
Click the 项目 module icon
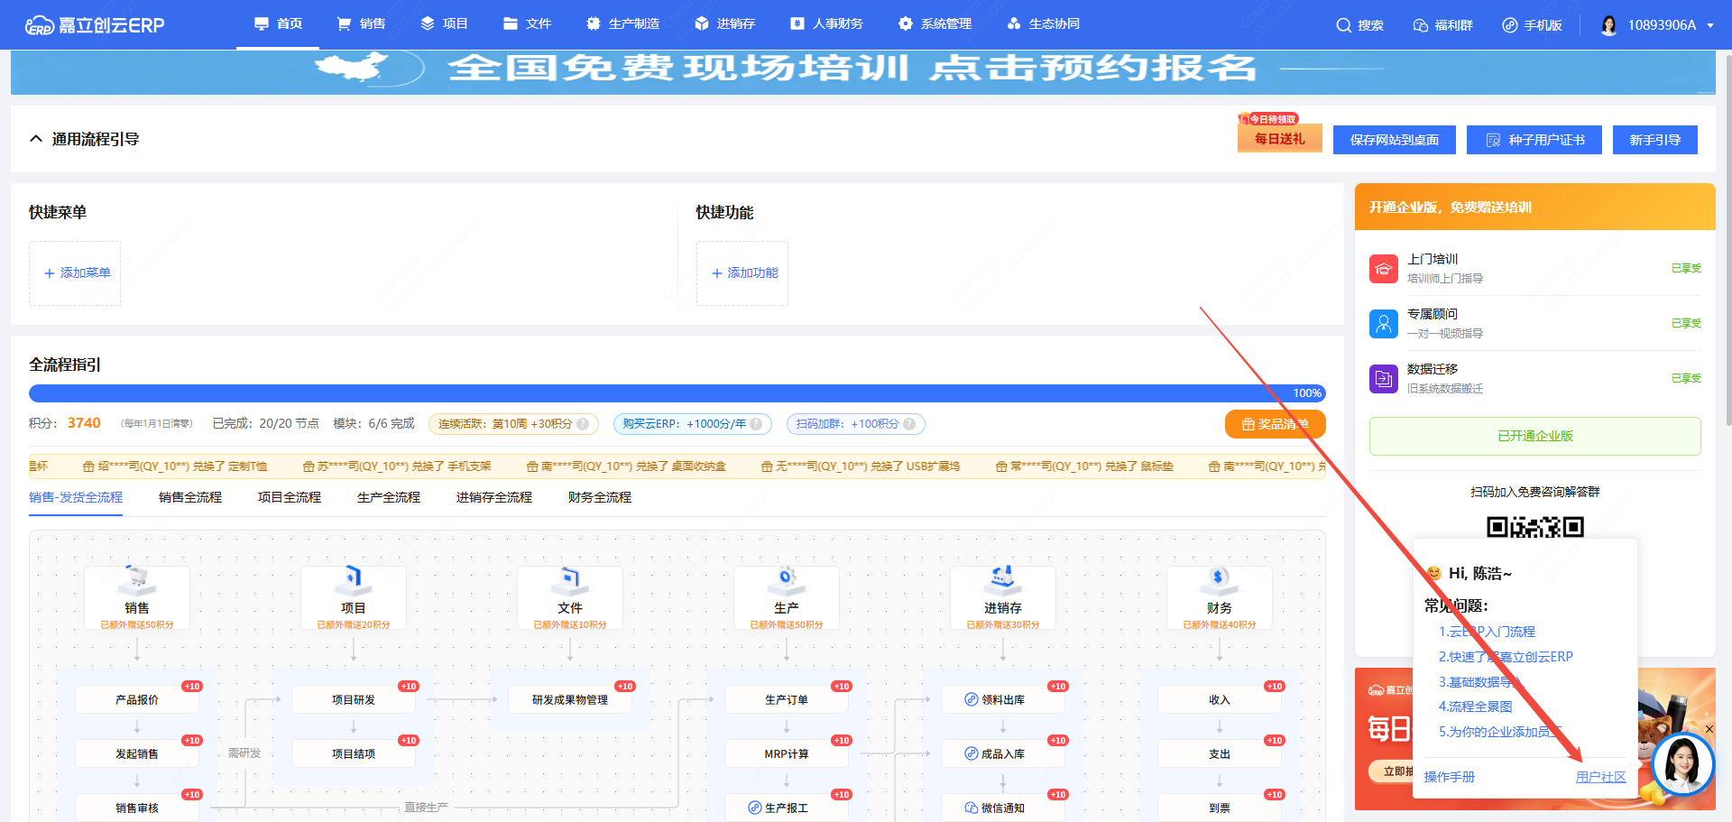354,578
